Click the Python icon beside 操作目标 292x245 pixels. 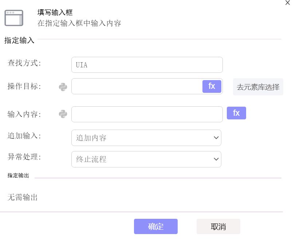[63, 87]
